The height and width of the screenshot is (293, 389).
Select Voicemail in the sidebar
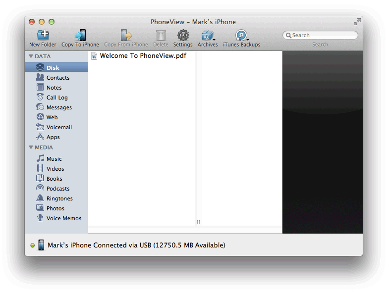(59, 127)
